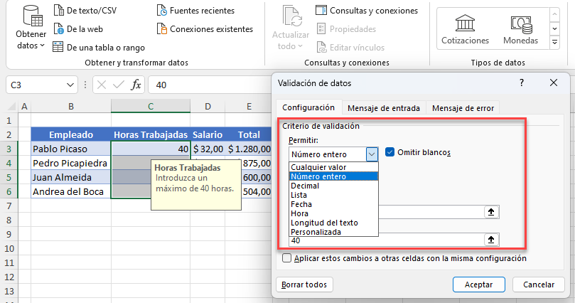Click Editar vínculos

click(350, 48)
